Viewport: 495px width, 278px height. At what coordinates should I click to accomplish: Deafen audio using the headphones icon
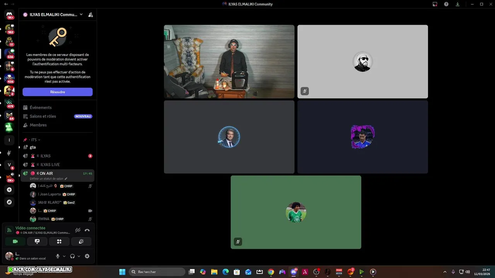[x=72, y=256]
